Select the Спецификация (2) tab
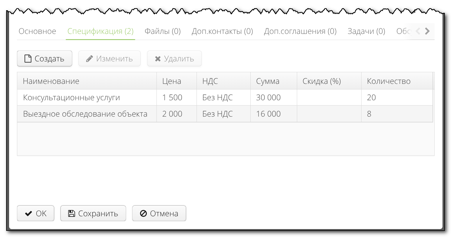 pyautogui.click(x=100, y=31)
